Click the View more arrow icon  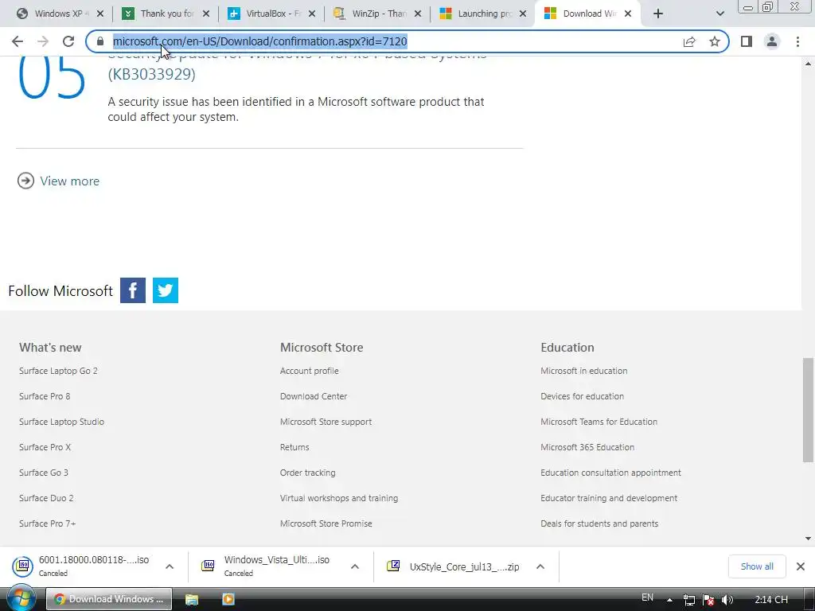[x=25, y=181]
